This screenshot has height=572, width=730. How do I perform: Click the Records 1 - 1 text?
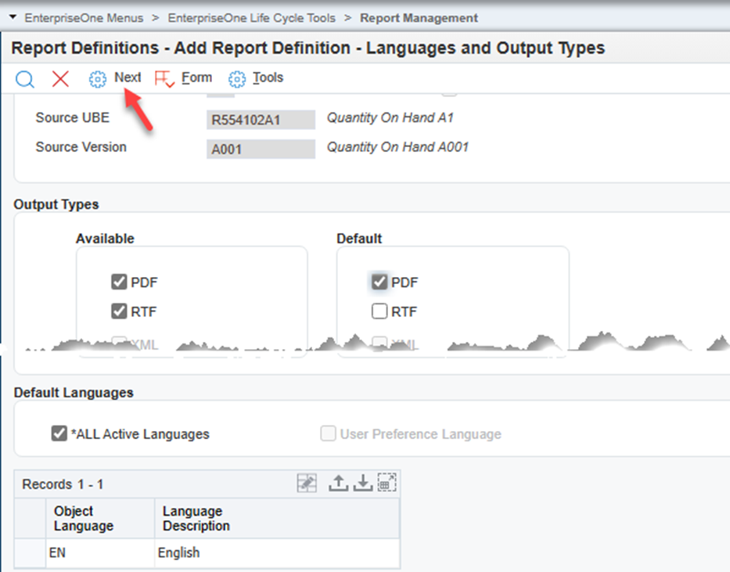[x=63, y=484]
